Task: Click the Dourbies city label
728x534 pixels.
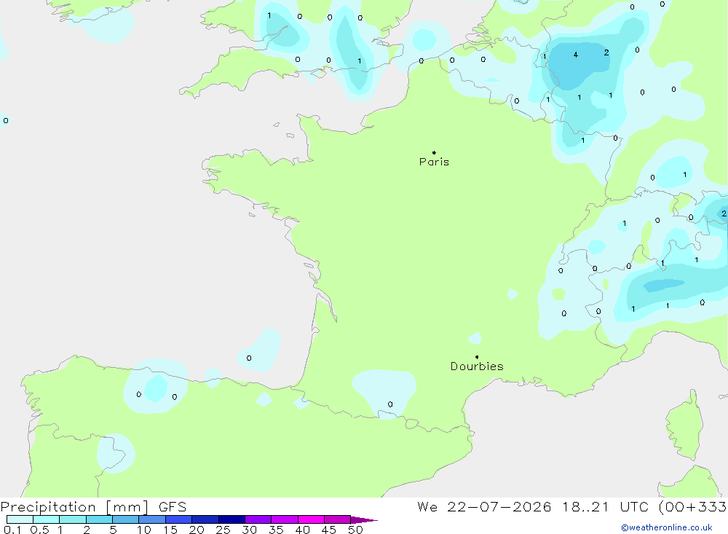Action: [x=477, y=366]
